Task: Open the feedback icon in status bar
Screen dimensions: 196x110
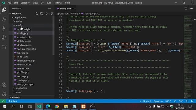Action: 187,101
